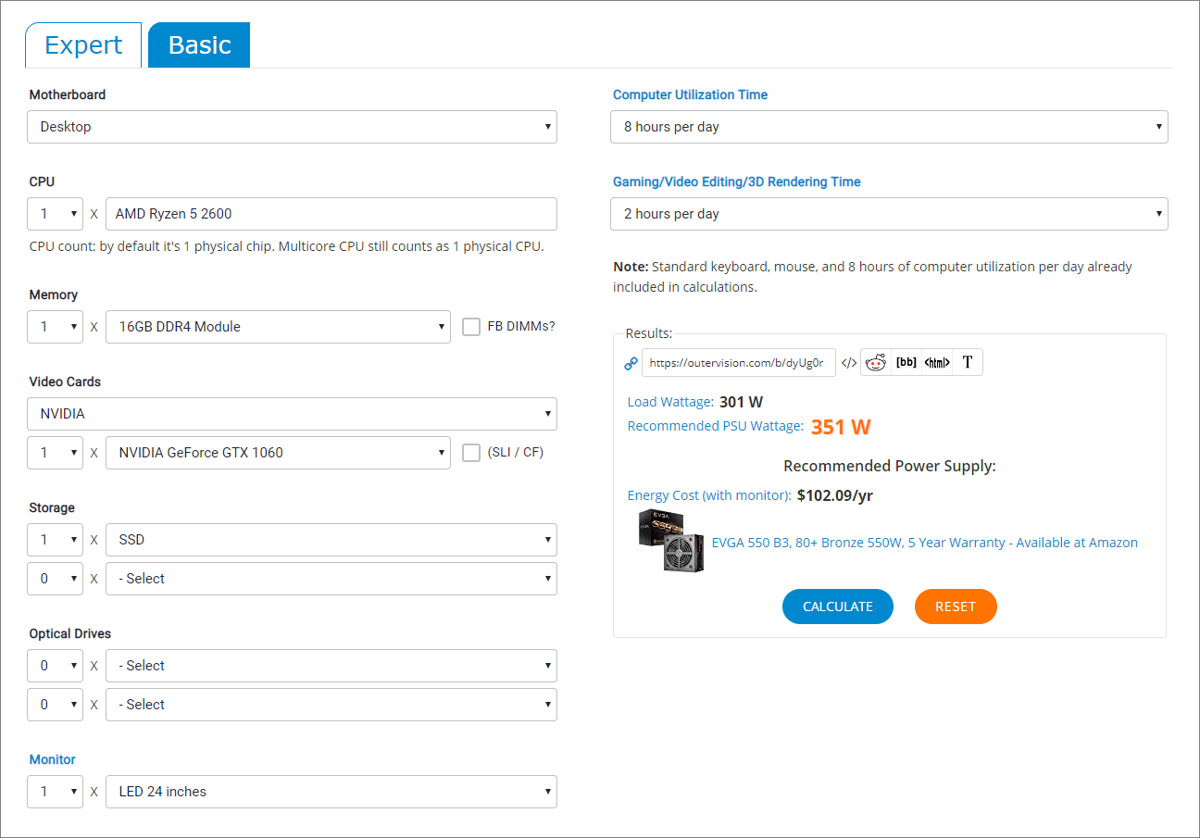Open the Motherboard dropdown set to Desktop
1200x838 pixels.
coord(292,127)
